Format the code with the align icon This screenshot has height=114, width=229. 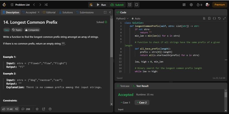pyautogui.click(x=204, y=19)
